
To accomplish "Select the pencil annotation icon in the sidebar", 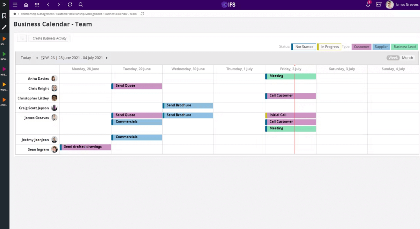I will 4,27.
